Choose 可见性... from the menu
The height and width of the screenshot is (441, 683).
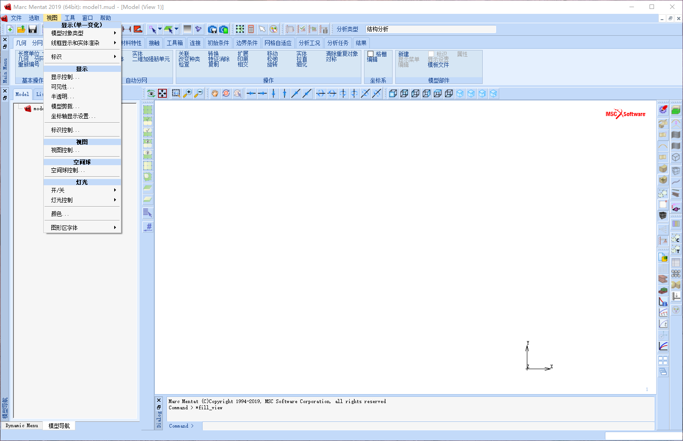click(83, 87)
